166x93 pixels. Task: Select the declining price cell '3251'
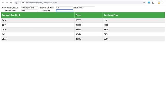pyautogui.click(x=134, y=34)
